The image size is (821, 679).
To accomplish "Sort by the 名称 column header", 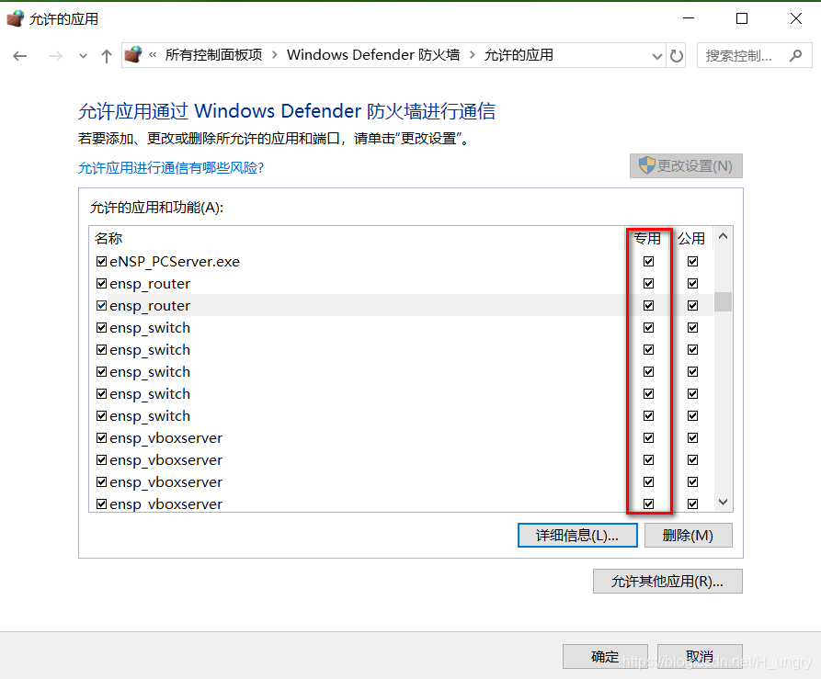I will tap(108, 239).
